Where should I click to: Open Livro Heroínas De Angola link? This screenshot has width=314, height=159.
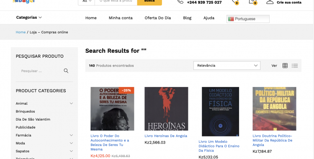point(166,136)
